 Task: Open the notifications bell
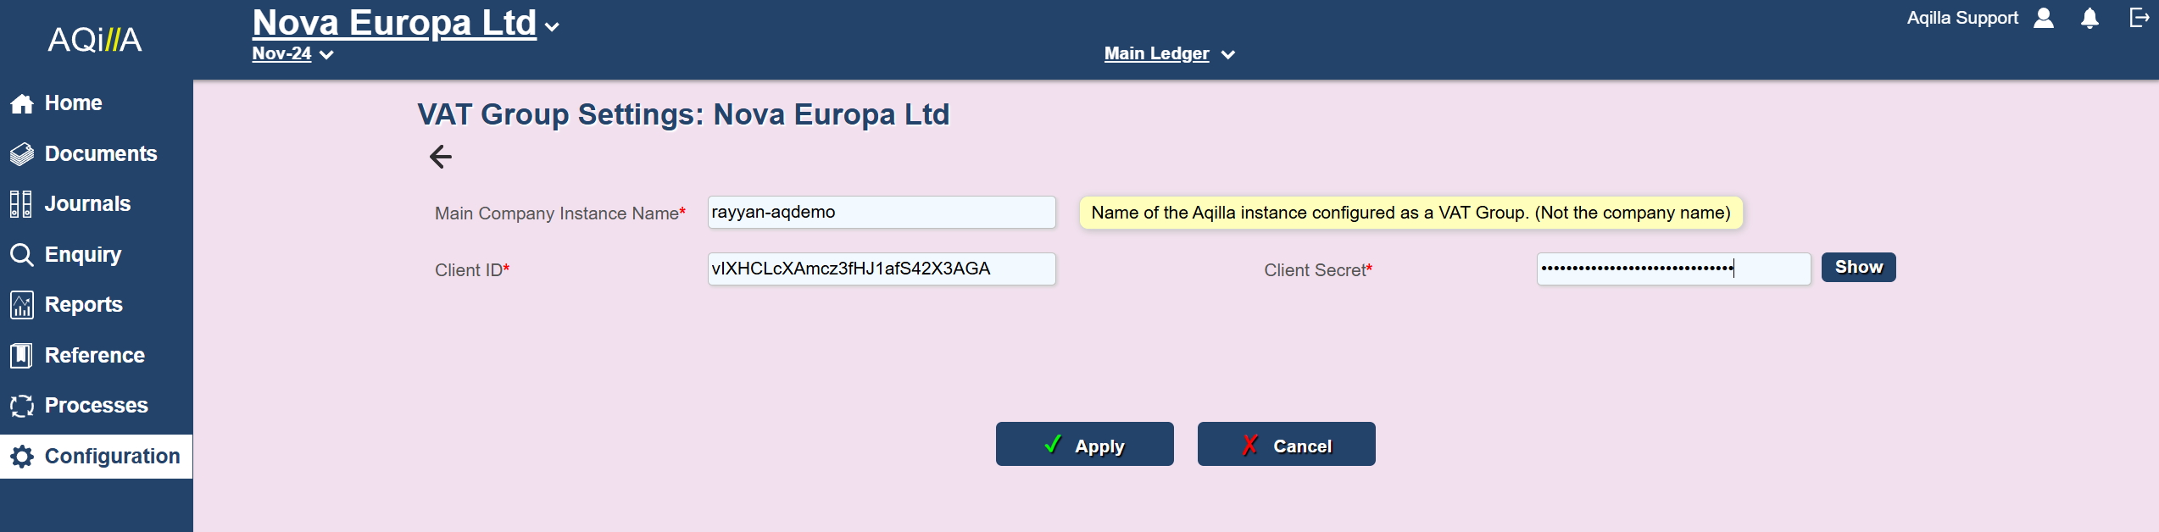(2089, 19)
